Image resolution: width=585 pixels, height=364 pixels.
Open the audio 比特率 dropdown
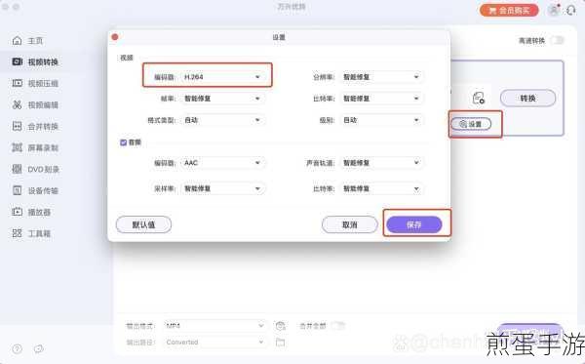[x=381, y=188]
